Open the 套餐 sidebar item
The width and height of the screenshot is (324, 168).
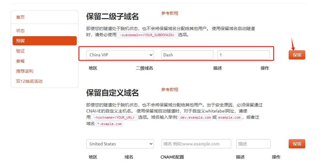tap(20, 61)
